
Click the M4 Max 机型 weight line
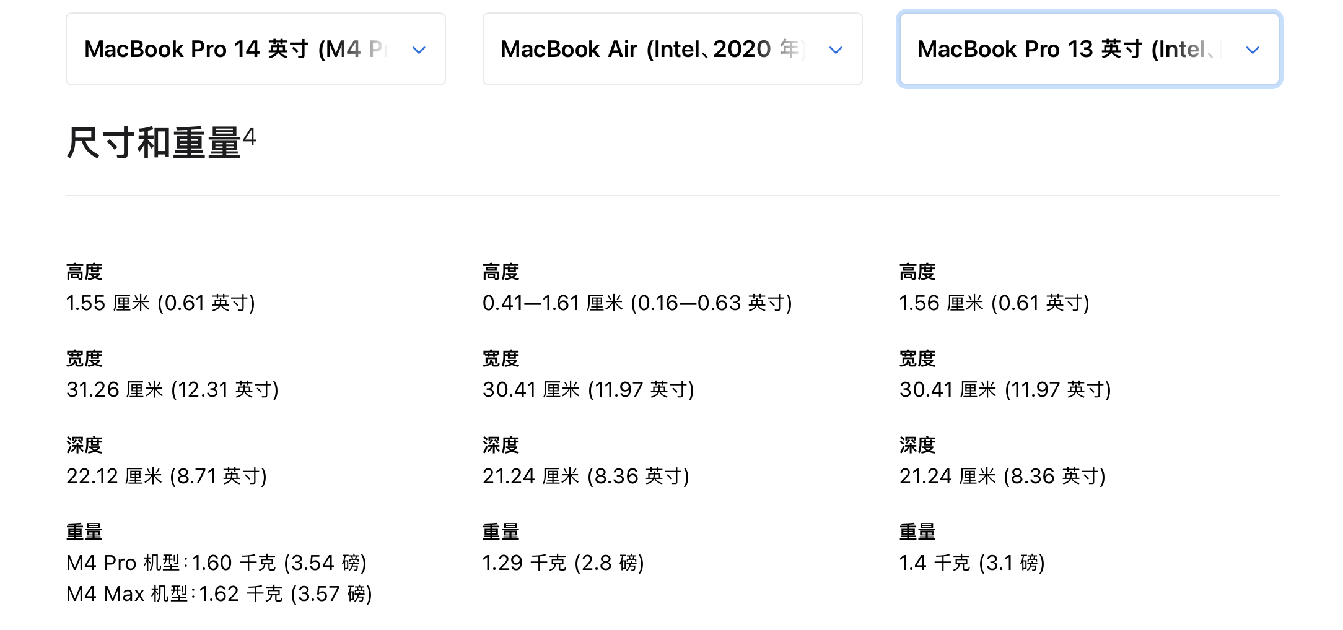(x=220, y=593)
